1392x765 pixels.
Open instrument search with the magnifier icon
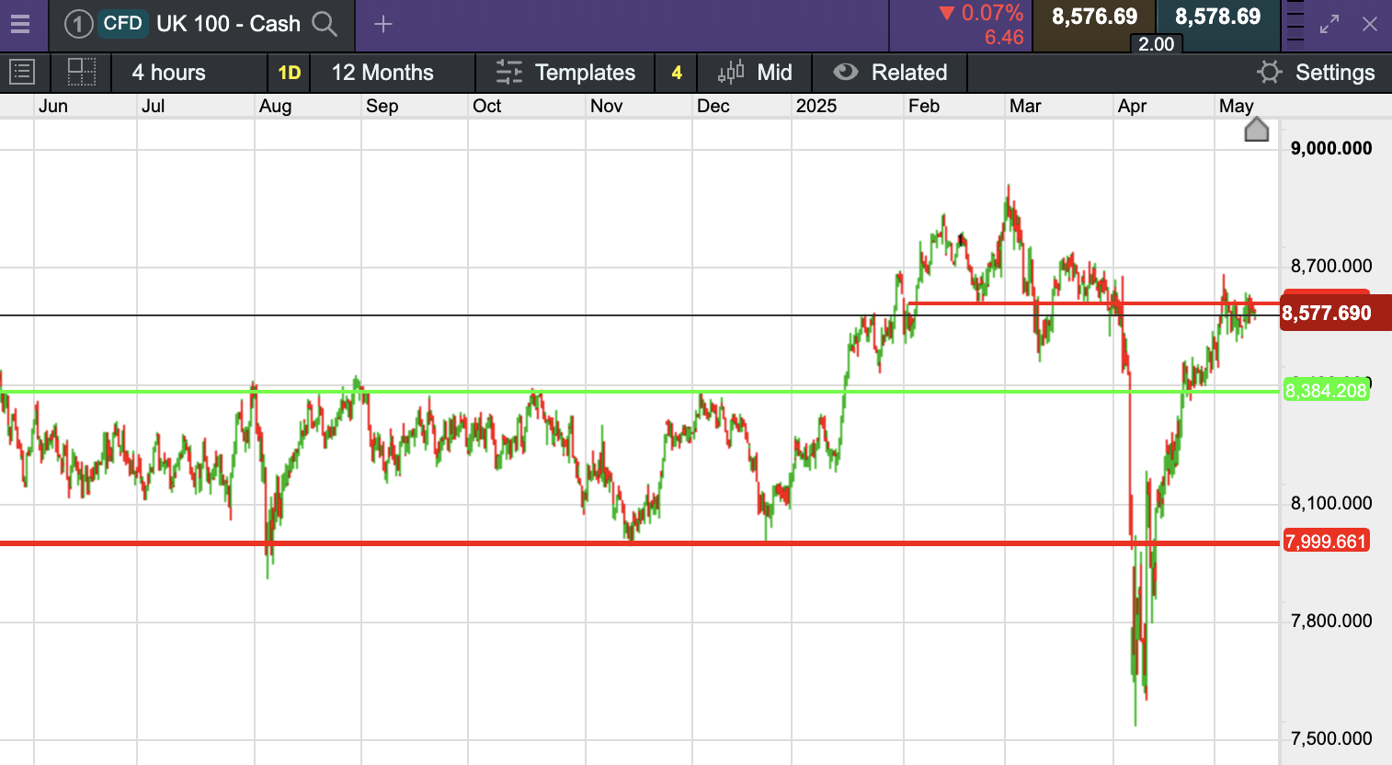(325, 24)
